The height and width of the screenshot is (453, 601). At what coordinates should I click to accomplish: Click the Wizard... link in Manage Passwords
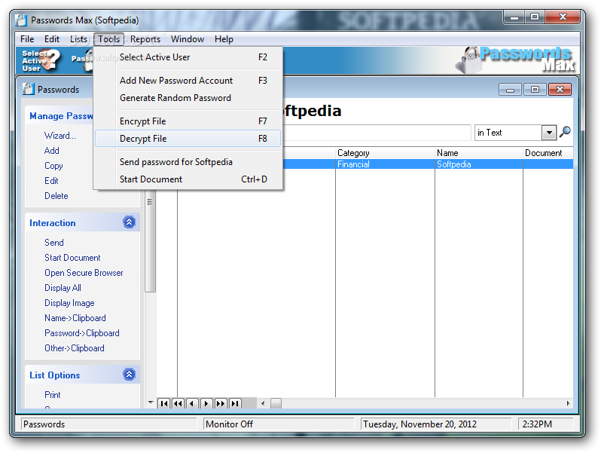coord(59,136)
